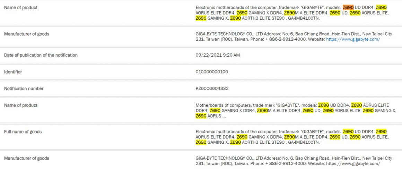Click the "Identifier" row label
402x170 pixels.
coord(13,72)
